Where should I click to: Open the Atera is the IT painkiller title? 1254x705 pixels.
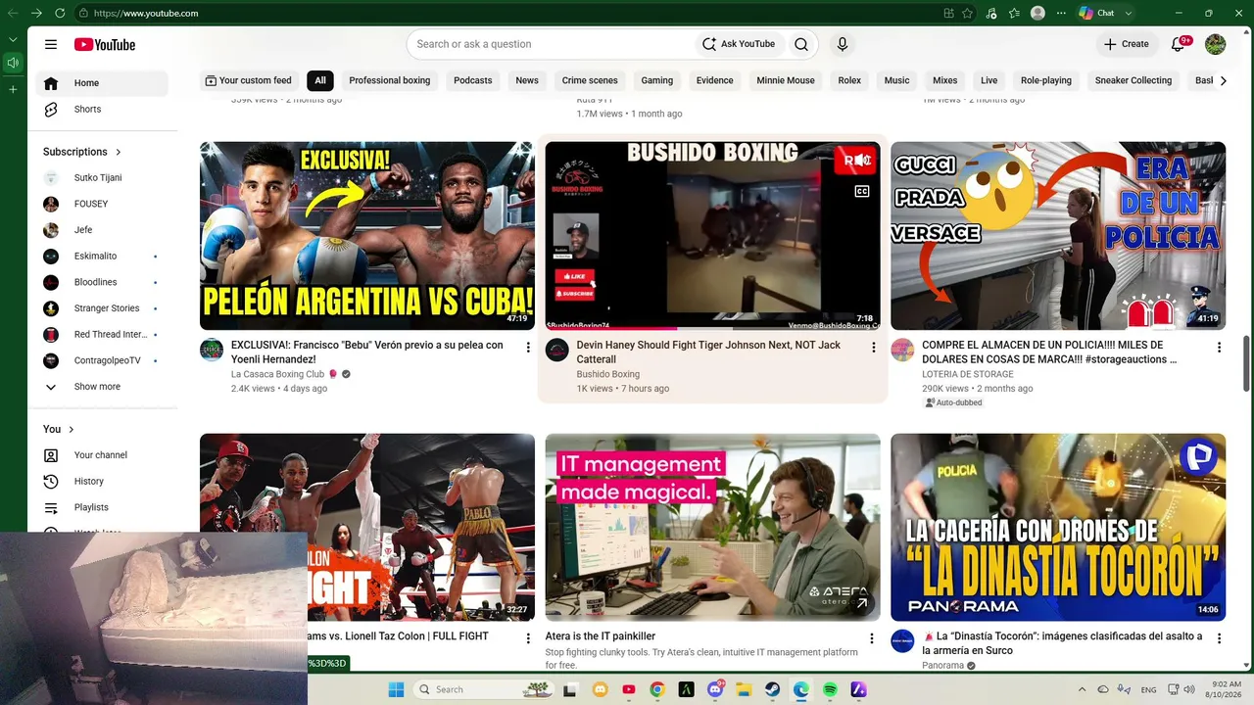tap(601, 636)
